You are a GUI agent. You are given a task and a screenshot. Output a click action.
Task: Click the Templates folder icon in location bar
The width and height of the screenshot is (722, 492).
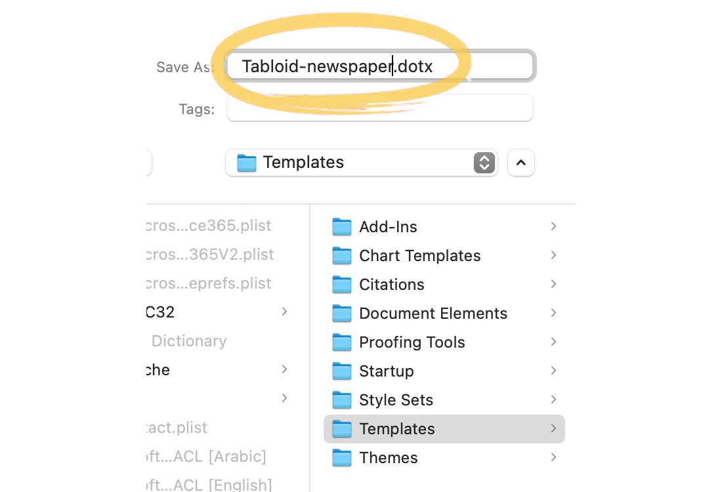(x=247, y=162)
